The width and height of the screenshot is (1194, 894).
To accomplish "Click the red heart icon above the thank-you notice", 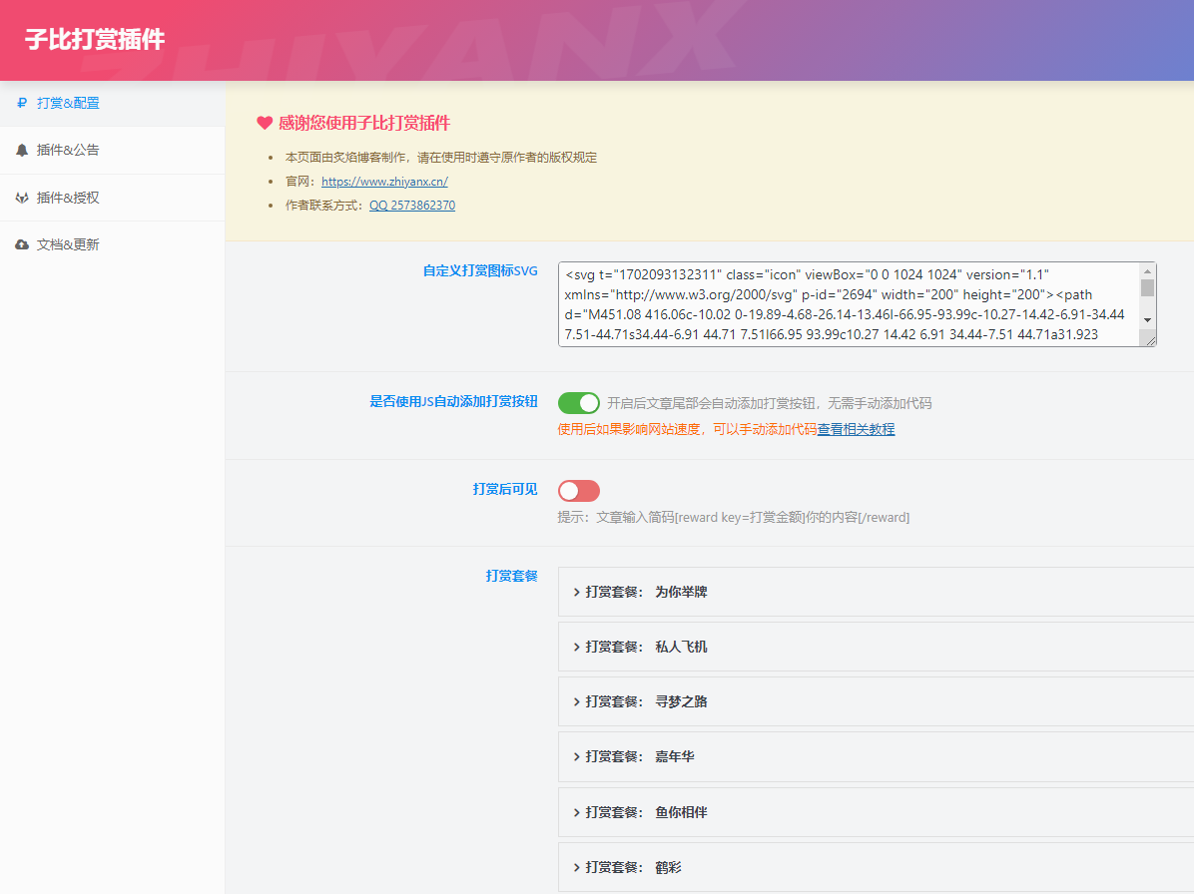I will point(264,123).
